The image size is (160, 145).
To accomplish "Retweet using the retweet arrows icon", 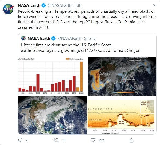I will (x=56, y=140).
